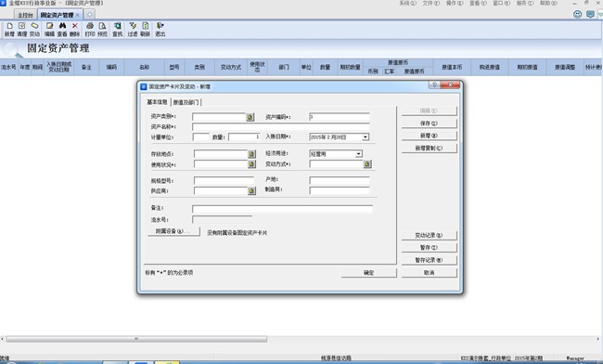Click into the 资产编码 input field
This screenshot has width=603, height=364.
tap(340, 117)
